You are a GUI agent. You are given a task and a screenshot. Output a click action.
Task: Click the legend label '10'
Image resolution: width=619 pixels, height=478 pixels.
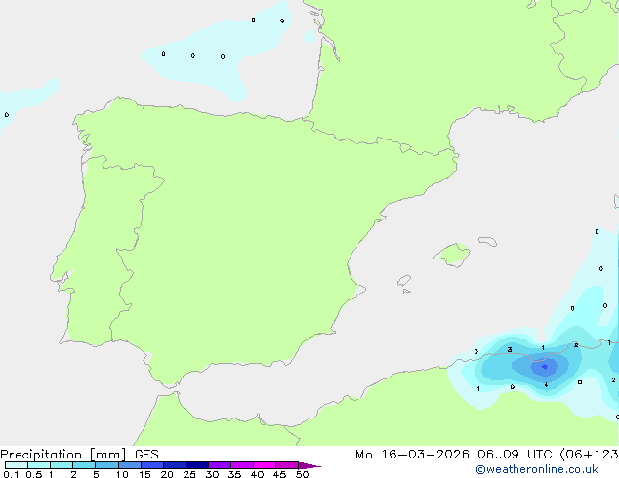(122, 474)
